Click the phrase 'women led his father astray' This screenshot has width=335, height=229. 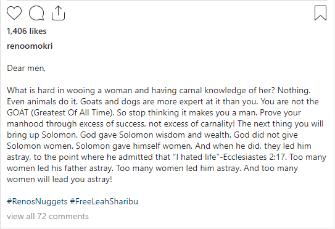pos(59,169)
